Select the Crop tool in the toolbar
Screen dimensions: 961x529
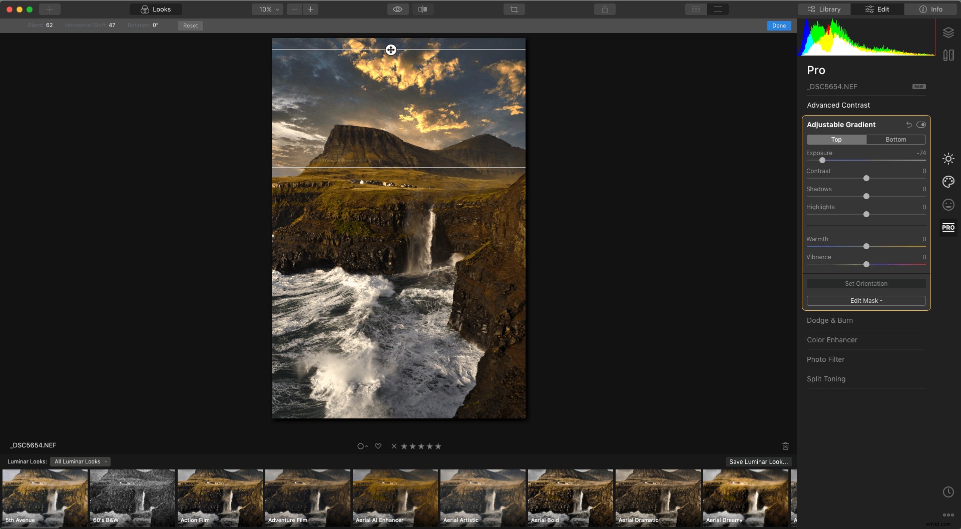(x=514, y=9)
